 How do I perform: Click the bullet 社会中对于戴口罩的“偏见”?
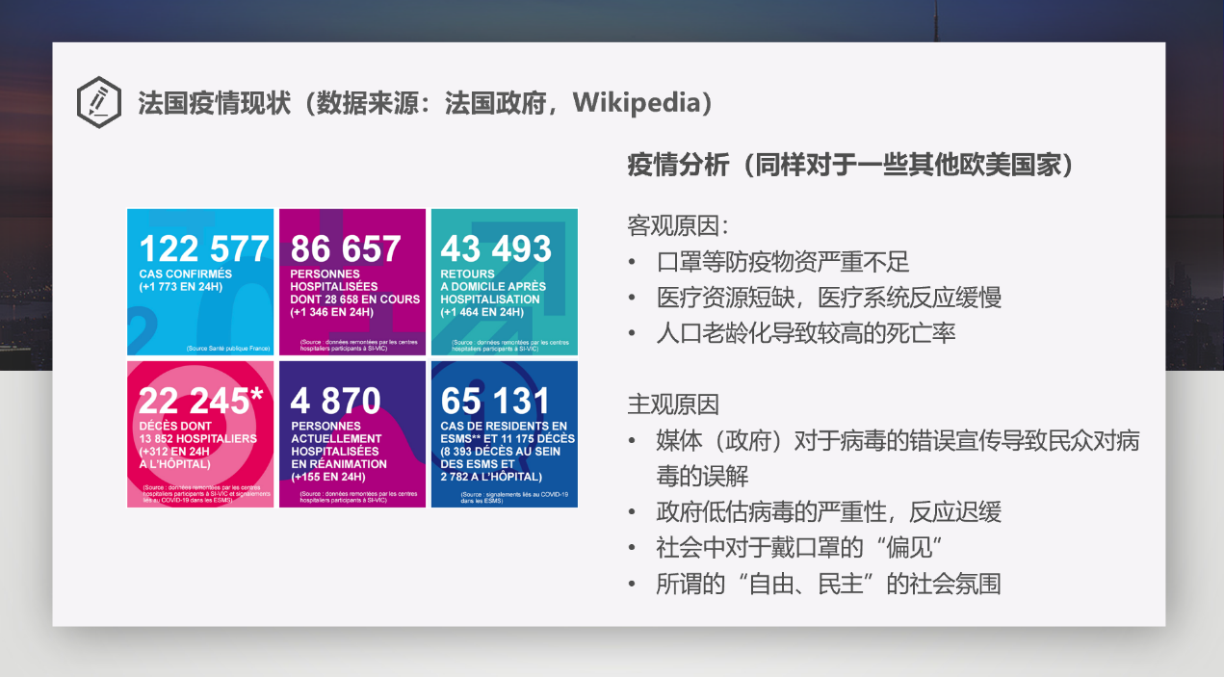tap(798, 547)
